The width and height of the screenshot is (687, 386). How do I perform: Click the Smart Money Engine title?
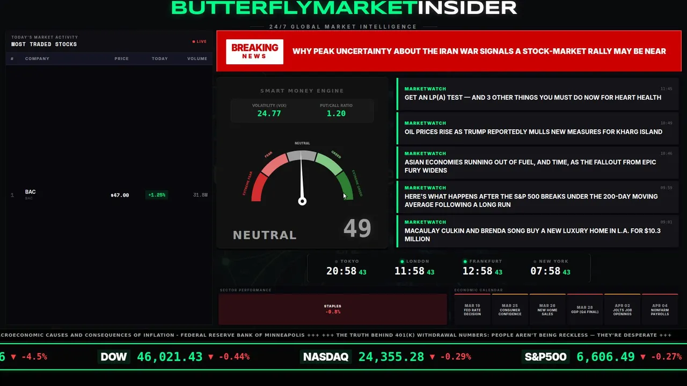(x=302, y=91)
